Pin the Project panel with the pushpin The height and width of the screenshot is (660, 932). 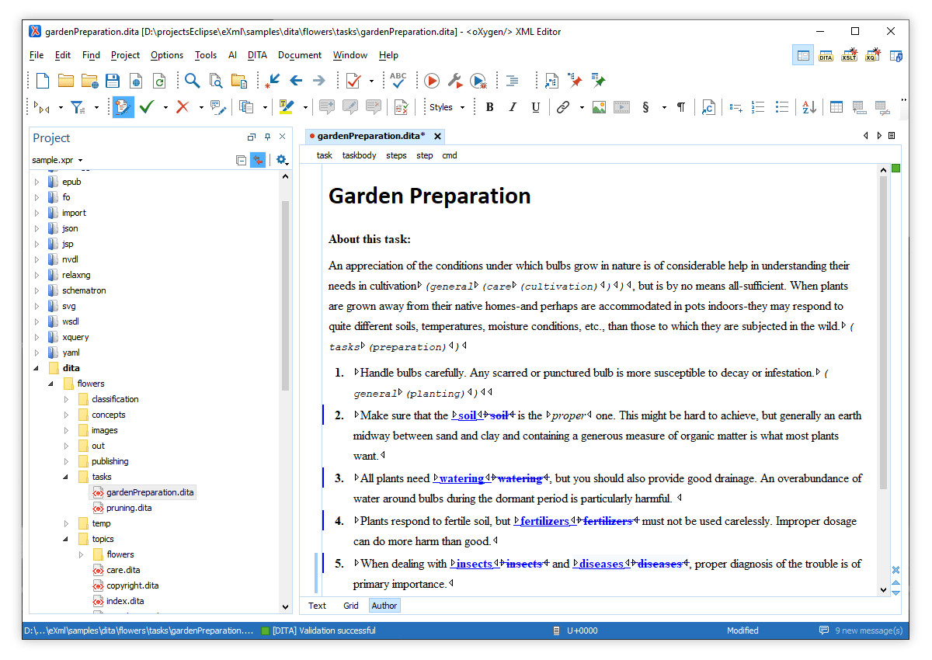(268, 137)
